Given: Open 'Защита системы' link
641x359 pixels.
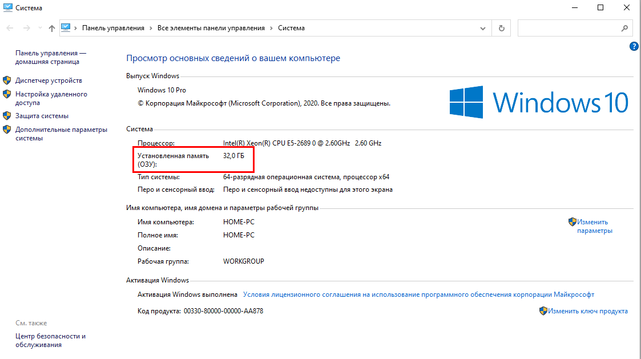Looking at the screenshot, I should point(42,116).
